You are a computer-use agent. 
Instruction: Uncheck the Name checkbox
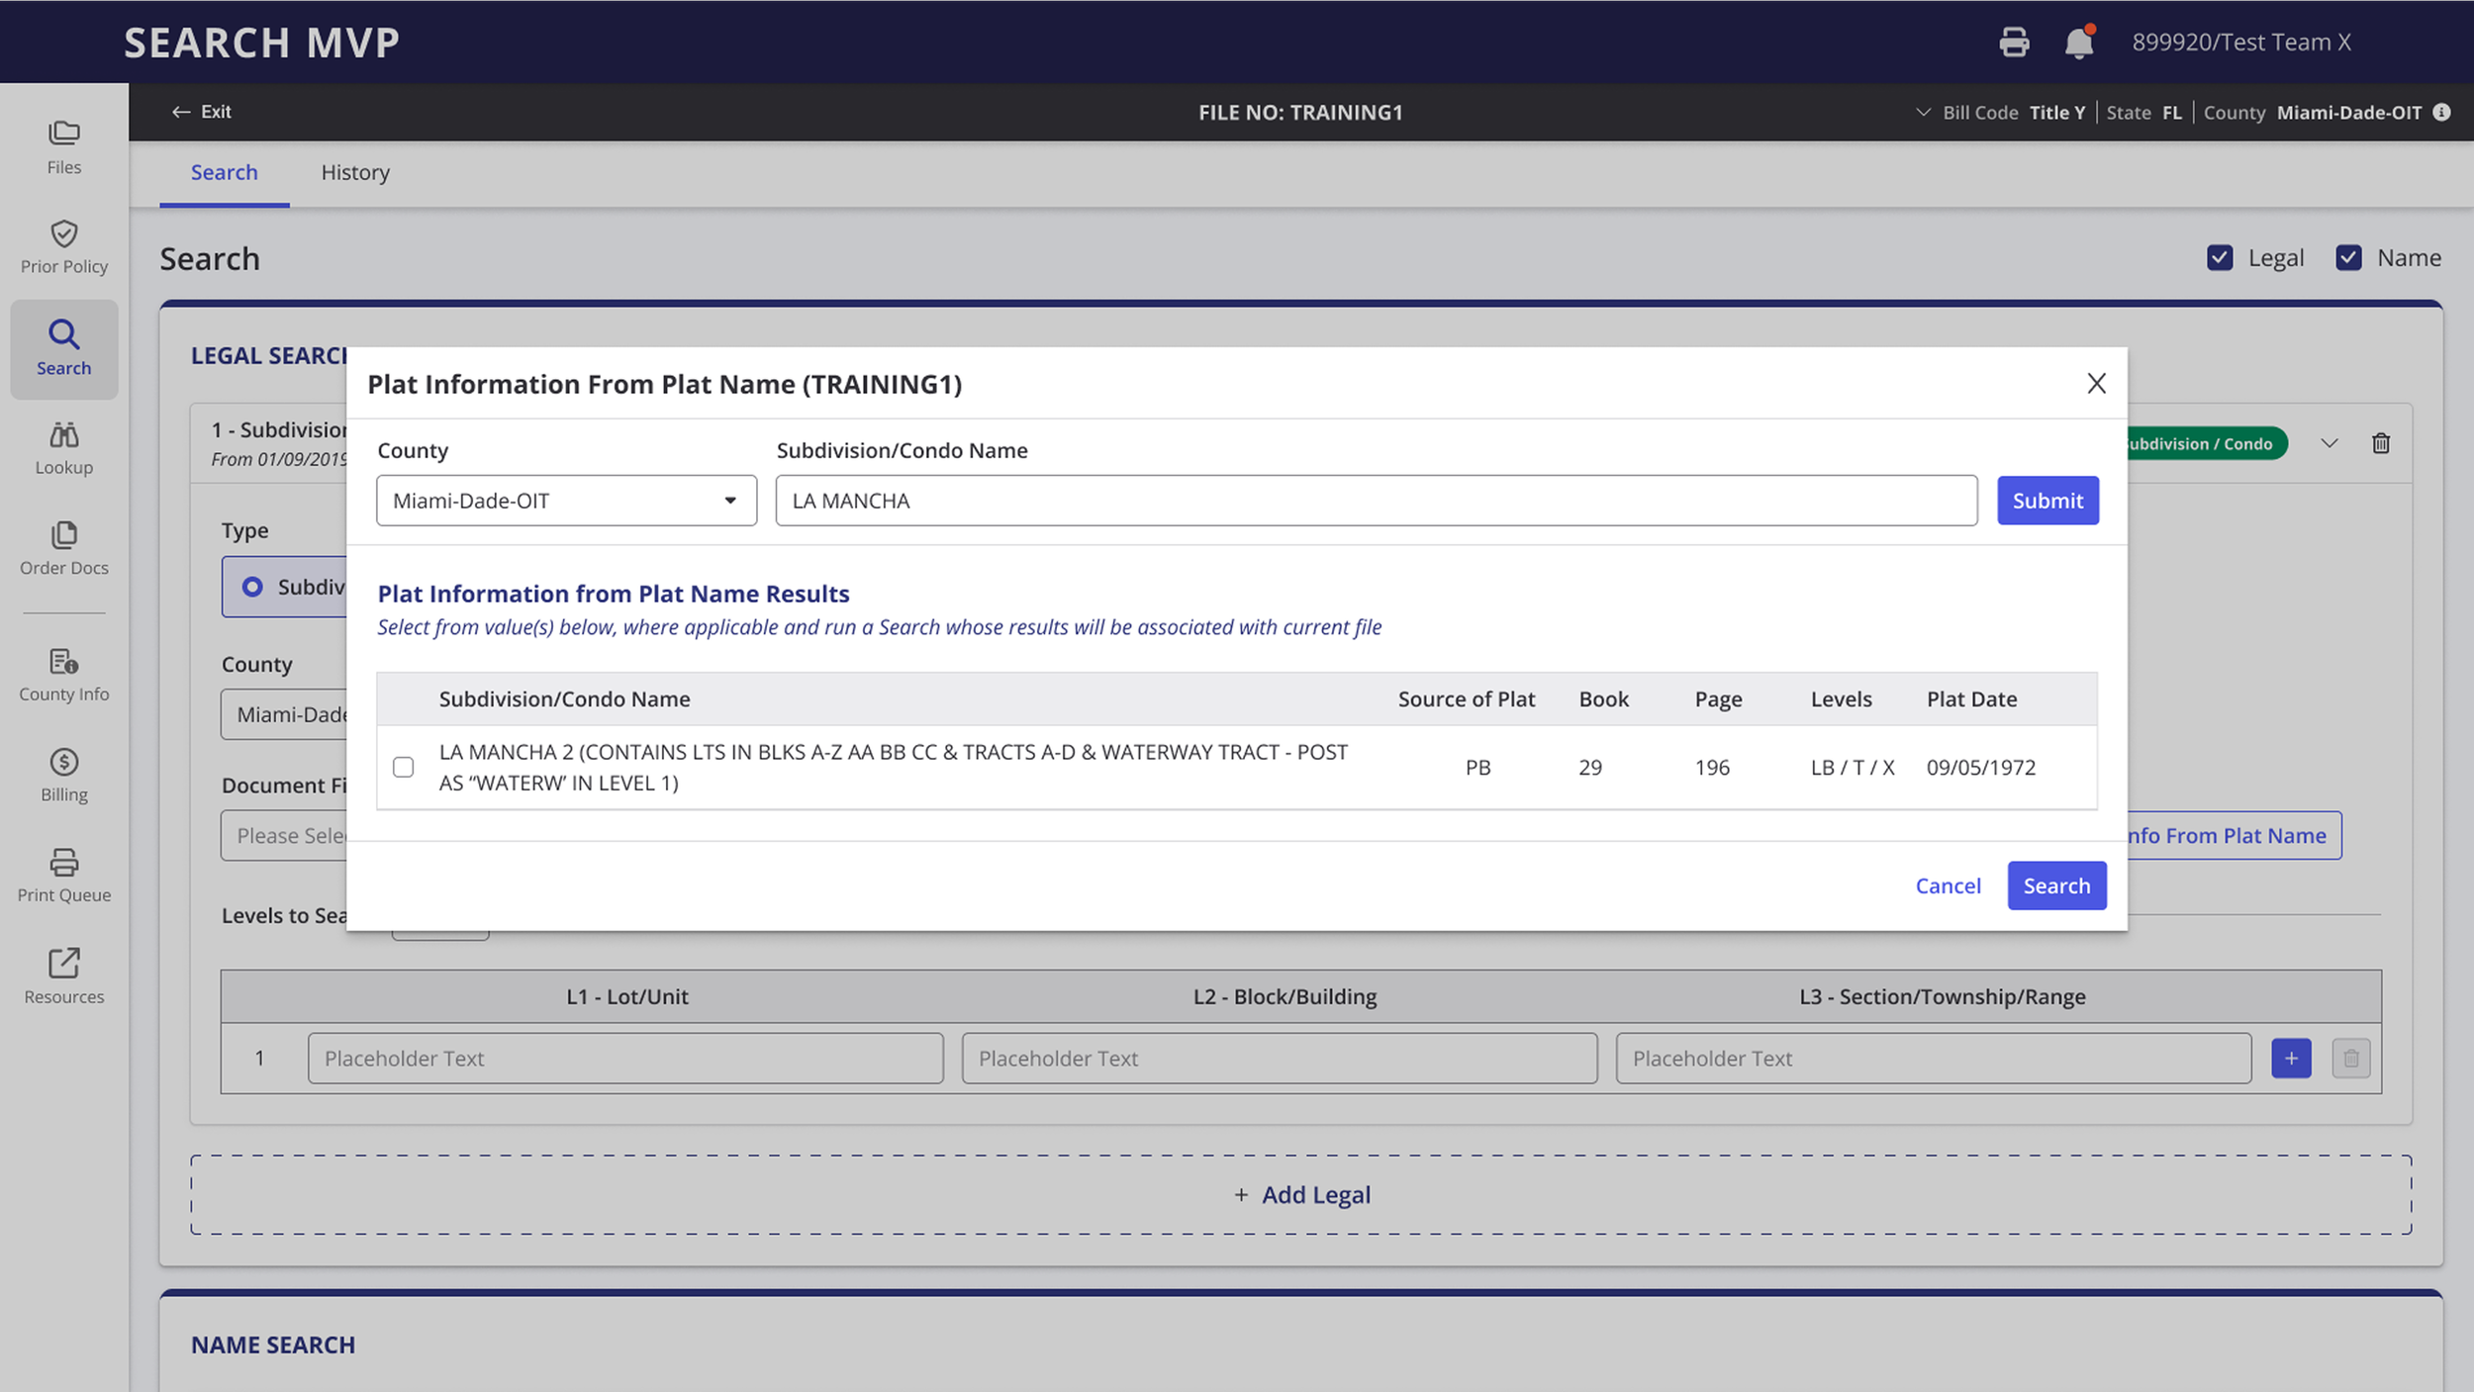click(x=2348, y=258)
